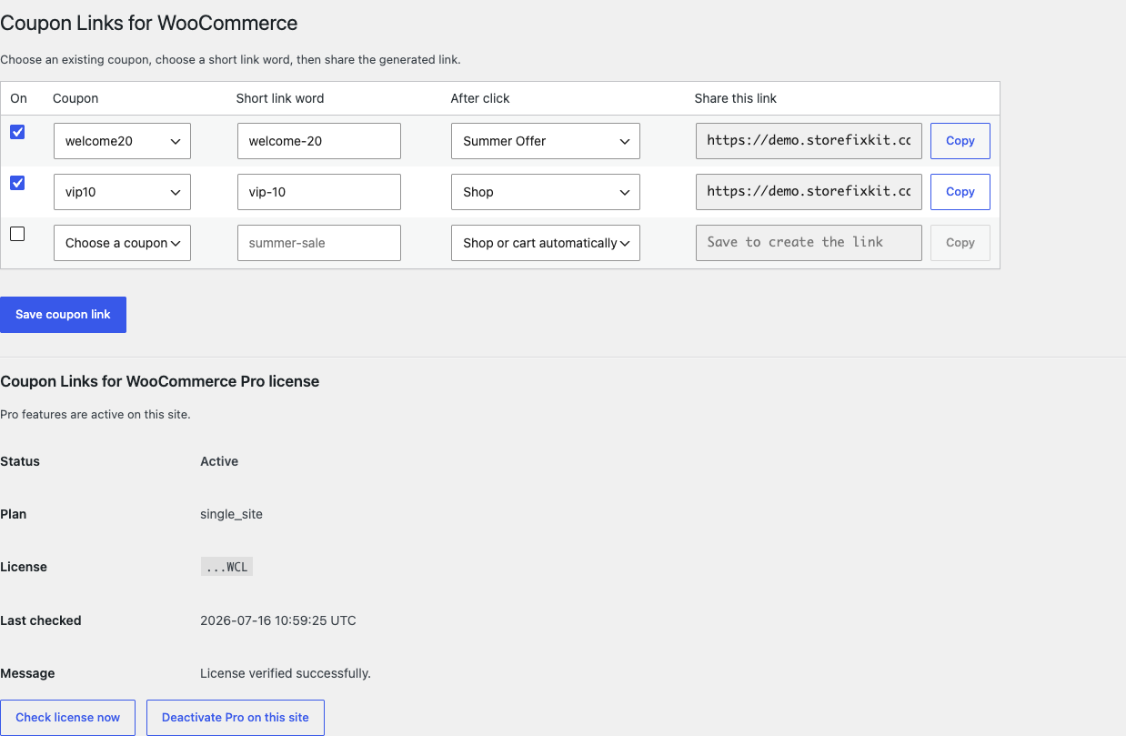Click the Status label
The image size is (1126, 736).
[20, 461]
